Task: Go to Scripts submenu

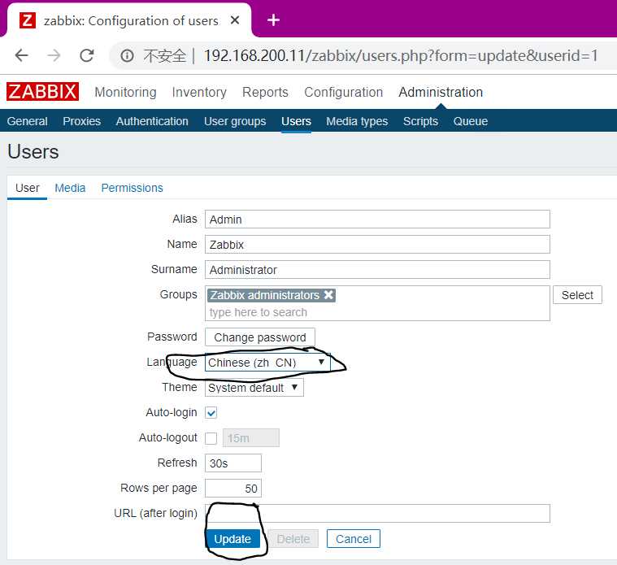Action: click(x=420, y=121)
